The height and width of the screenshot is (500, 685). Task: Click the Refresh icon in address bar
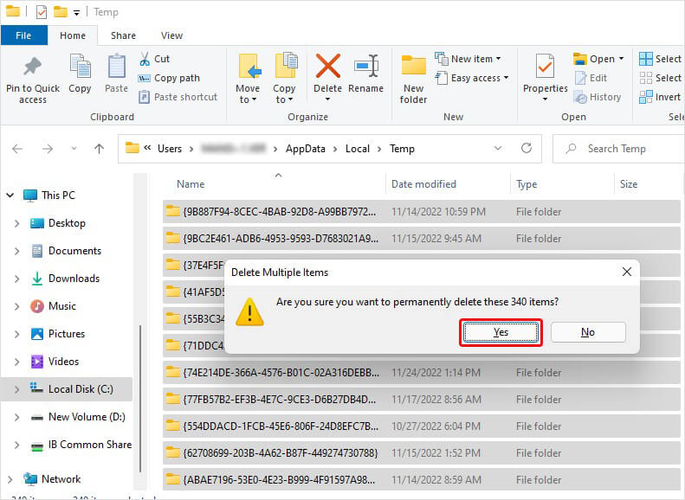[527, 148]
